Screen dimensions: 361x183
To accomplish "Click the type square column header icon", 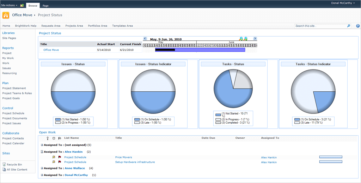I will [54, 138].
